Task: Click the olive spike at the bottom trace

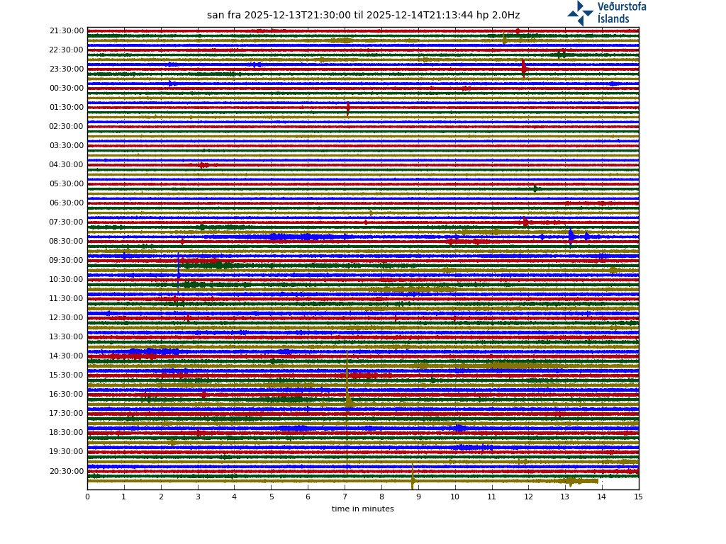Action: pyautogui.click(x=412, y=481)
